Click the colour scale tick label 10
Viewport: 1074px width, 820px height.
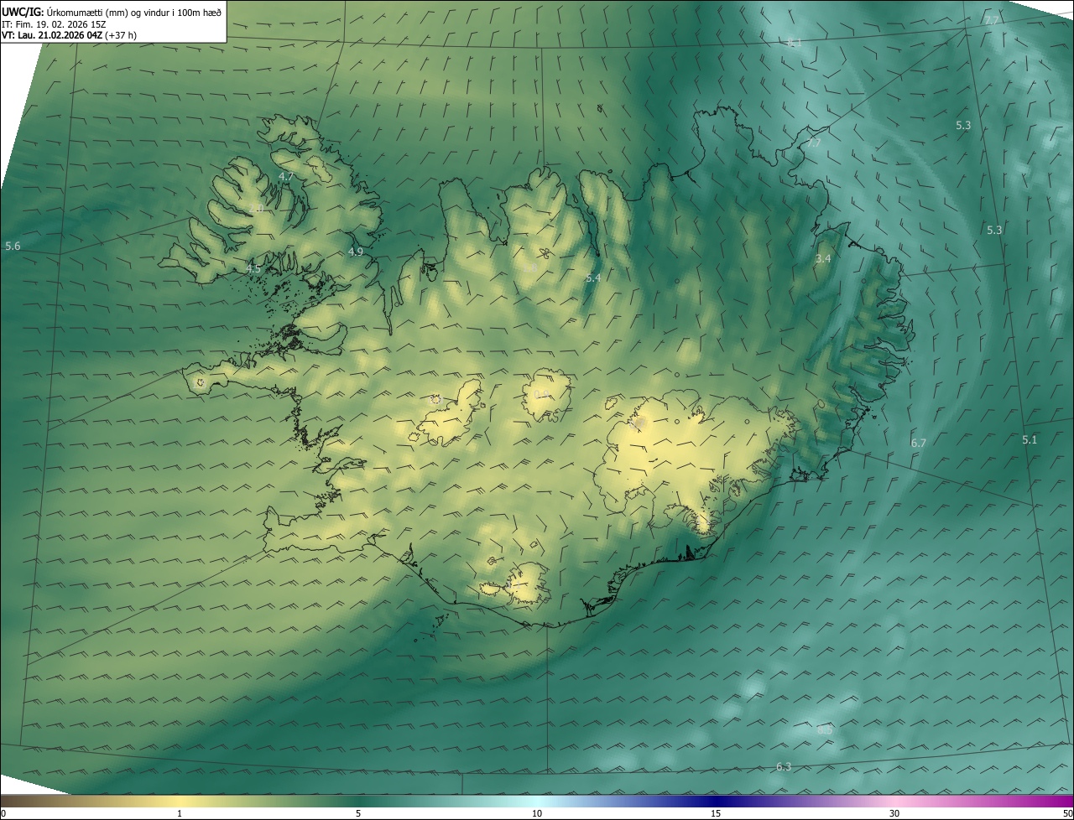(x=537, y=813)
